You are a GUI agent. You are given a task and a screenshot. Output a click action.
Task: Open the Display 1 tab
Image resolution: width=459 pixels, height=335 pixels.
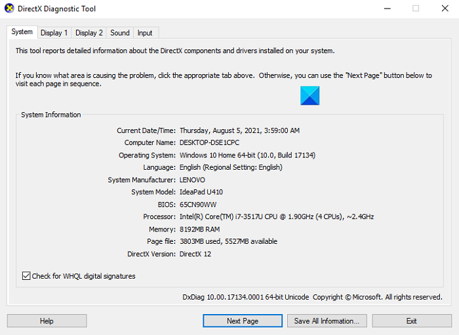54,33
